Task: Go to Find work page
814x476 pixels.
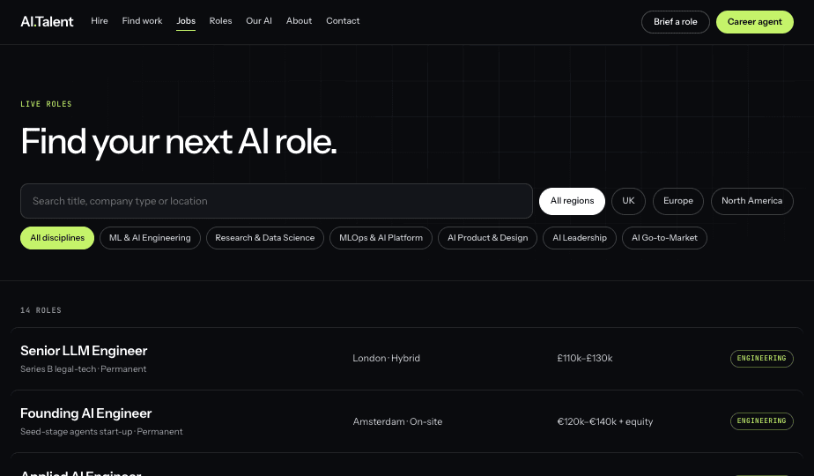Action: point(142,21)
